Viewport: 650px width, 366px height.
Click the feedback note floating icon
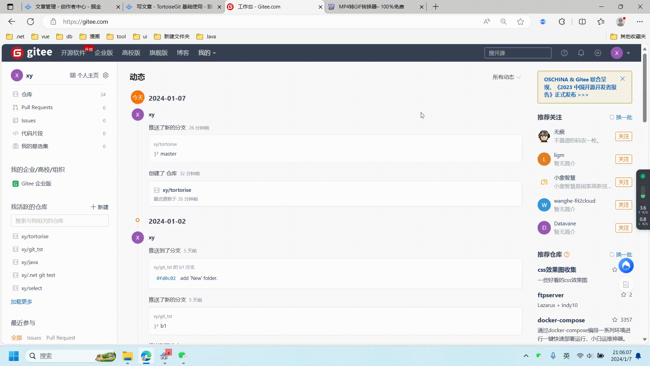pos(626,285)
